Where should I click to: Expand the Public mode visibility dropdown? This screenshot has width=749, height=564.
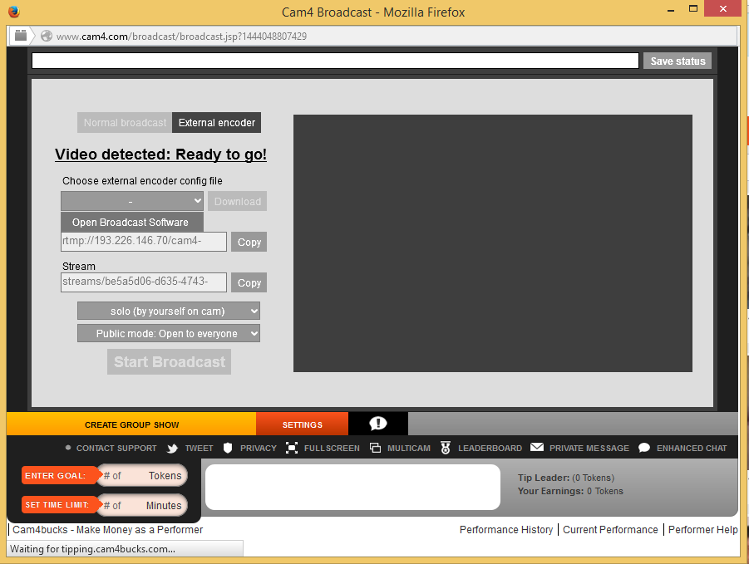pyautogui.click(x=169, y=333)
